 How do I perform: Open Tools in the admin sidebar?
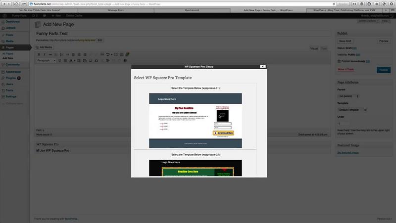tap(9, 90)
